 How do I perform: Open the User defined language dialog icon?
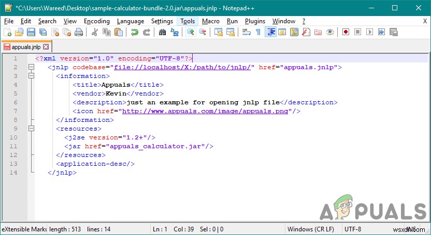(282, 33)
